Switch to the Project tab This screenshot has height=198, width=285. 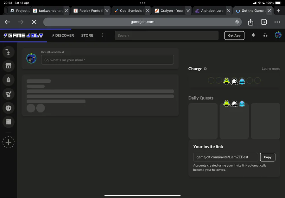[x=20, y=11]
